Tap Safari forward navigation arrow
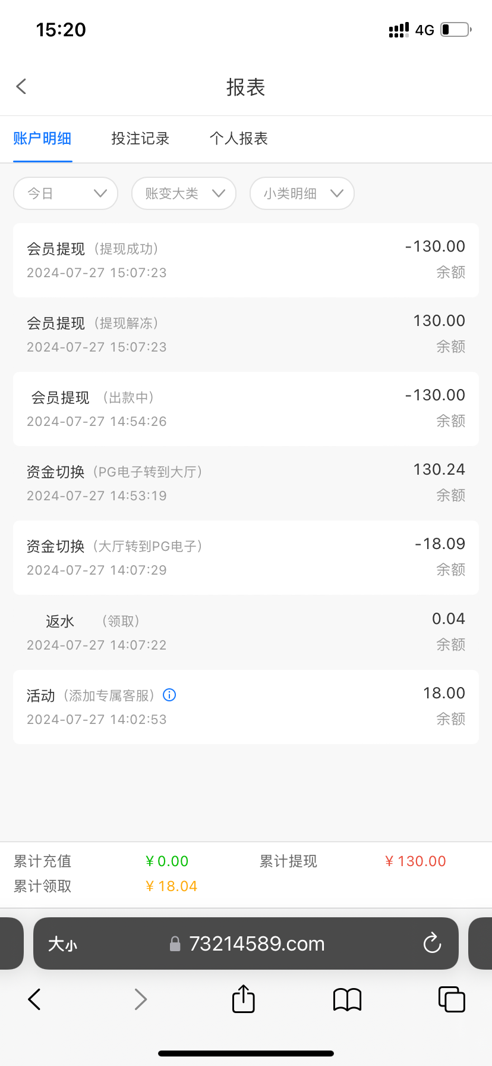 coord(140,999)
